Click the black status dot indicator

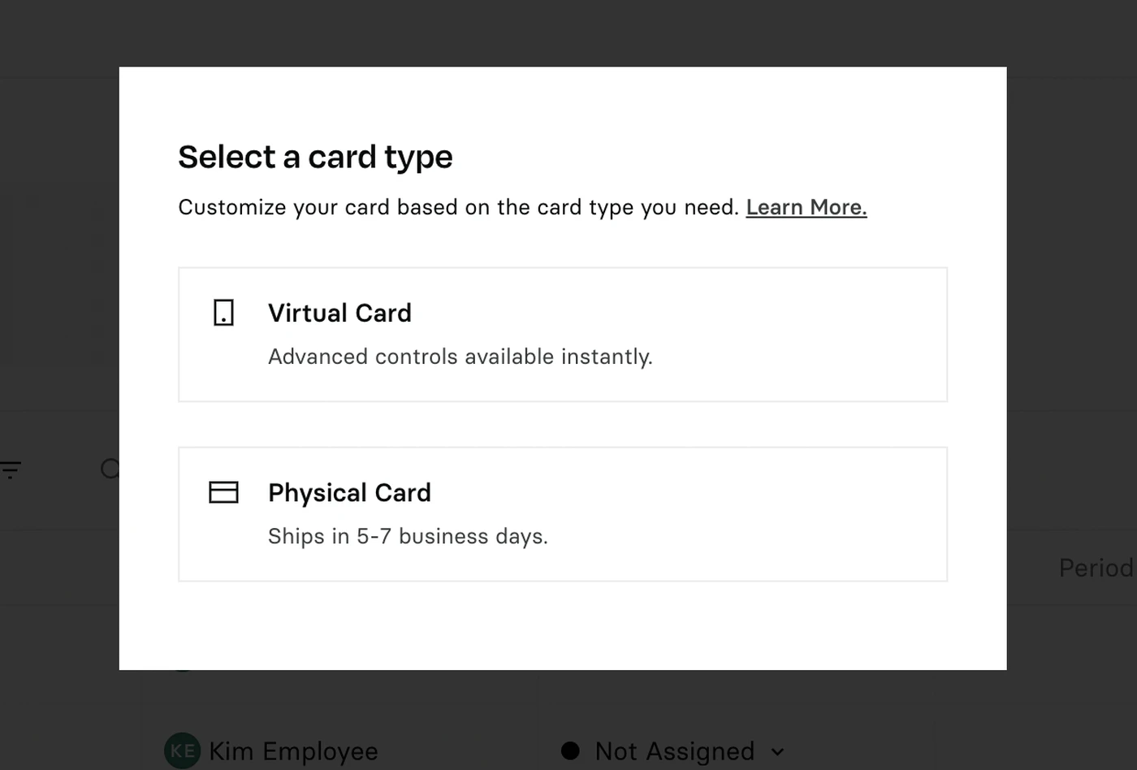570,751
